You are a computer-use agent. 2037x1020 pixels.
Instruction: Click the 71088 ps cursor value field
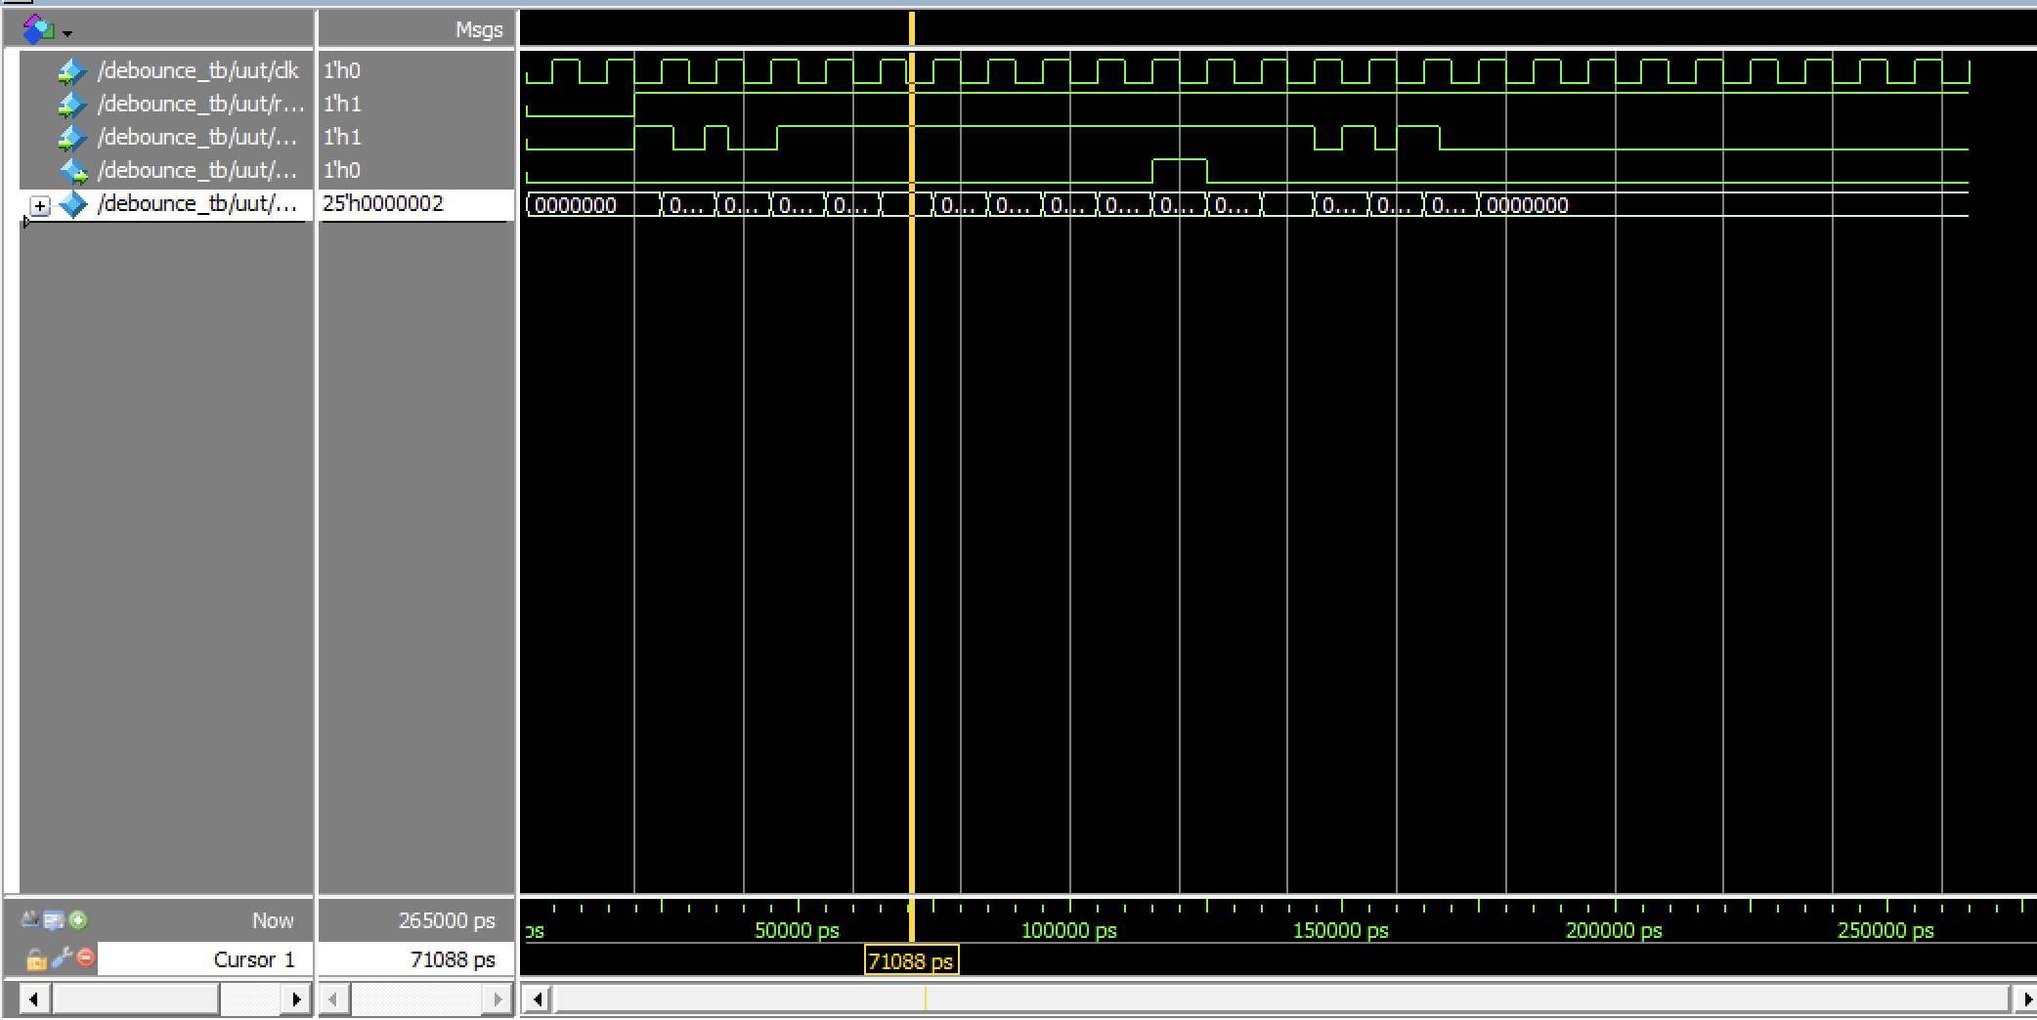[x=452, y=959]
